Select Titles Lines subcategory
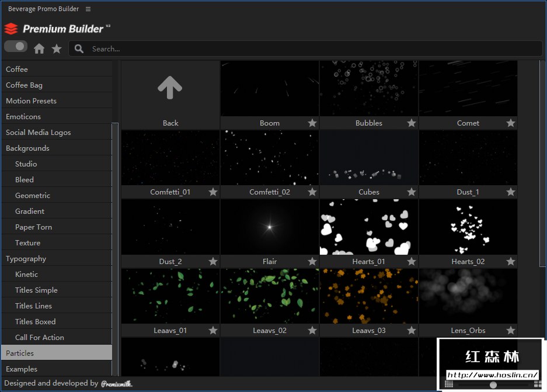 click(57, 306)
